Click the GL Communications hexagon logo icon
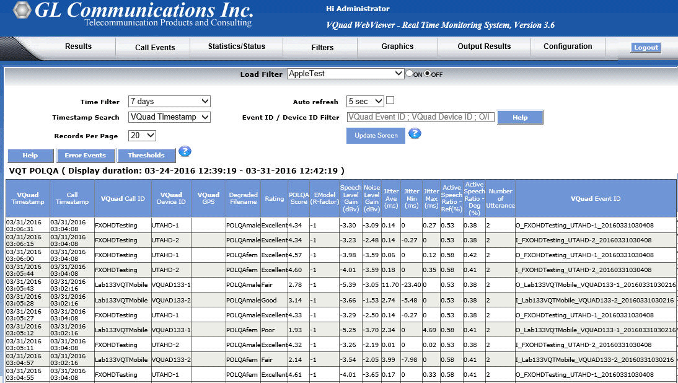 (22, 10)
